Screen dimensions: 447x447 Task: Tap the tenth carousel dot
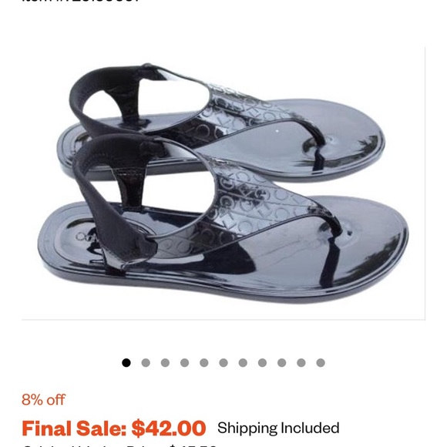point(301,363)
